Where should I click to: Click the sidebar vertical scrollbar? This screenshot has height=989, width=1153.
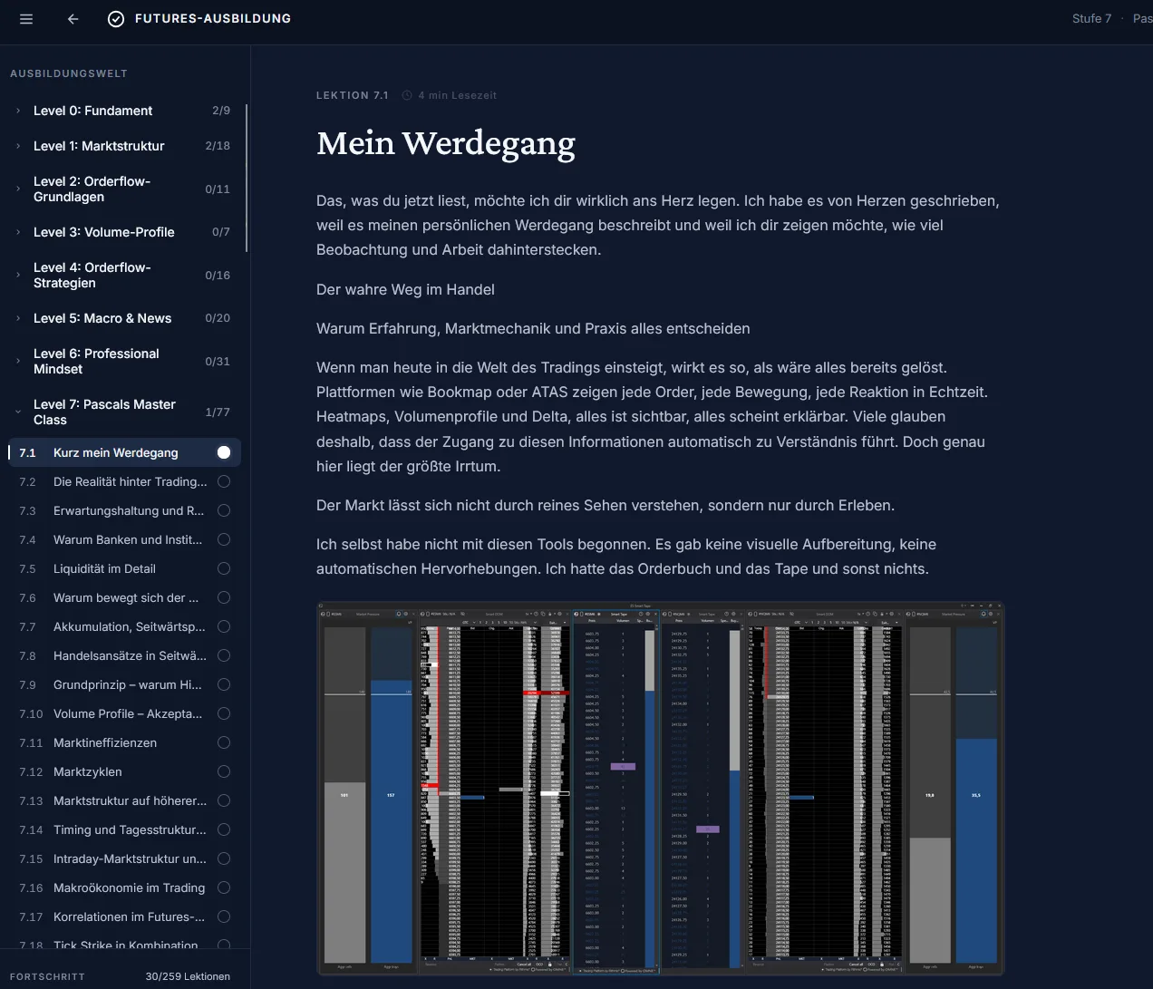pyautogui.click(x=247, y=179)
